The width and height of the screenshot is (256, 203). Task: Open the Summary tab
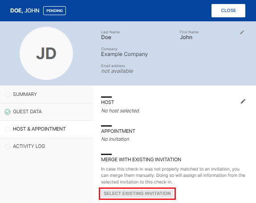[x=47, y=95]
